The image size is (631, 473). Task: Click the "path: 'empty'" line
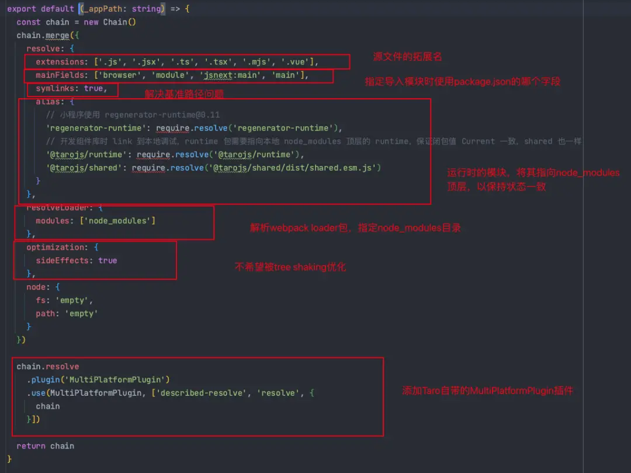(x=67, y=314)
